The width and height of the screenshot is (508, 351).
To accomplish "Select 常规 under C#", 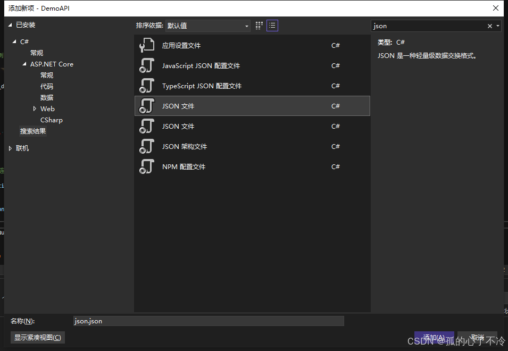I will [37, 53].
